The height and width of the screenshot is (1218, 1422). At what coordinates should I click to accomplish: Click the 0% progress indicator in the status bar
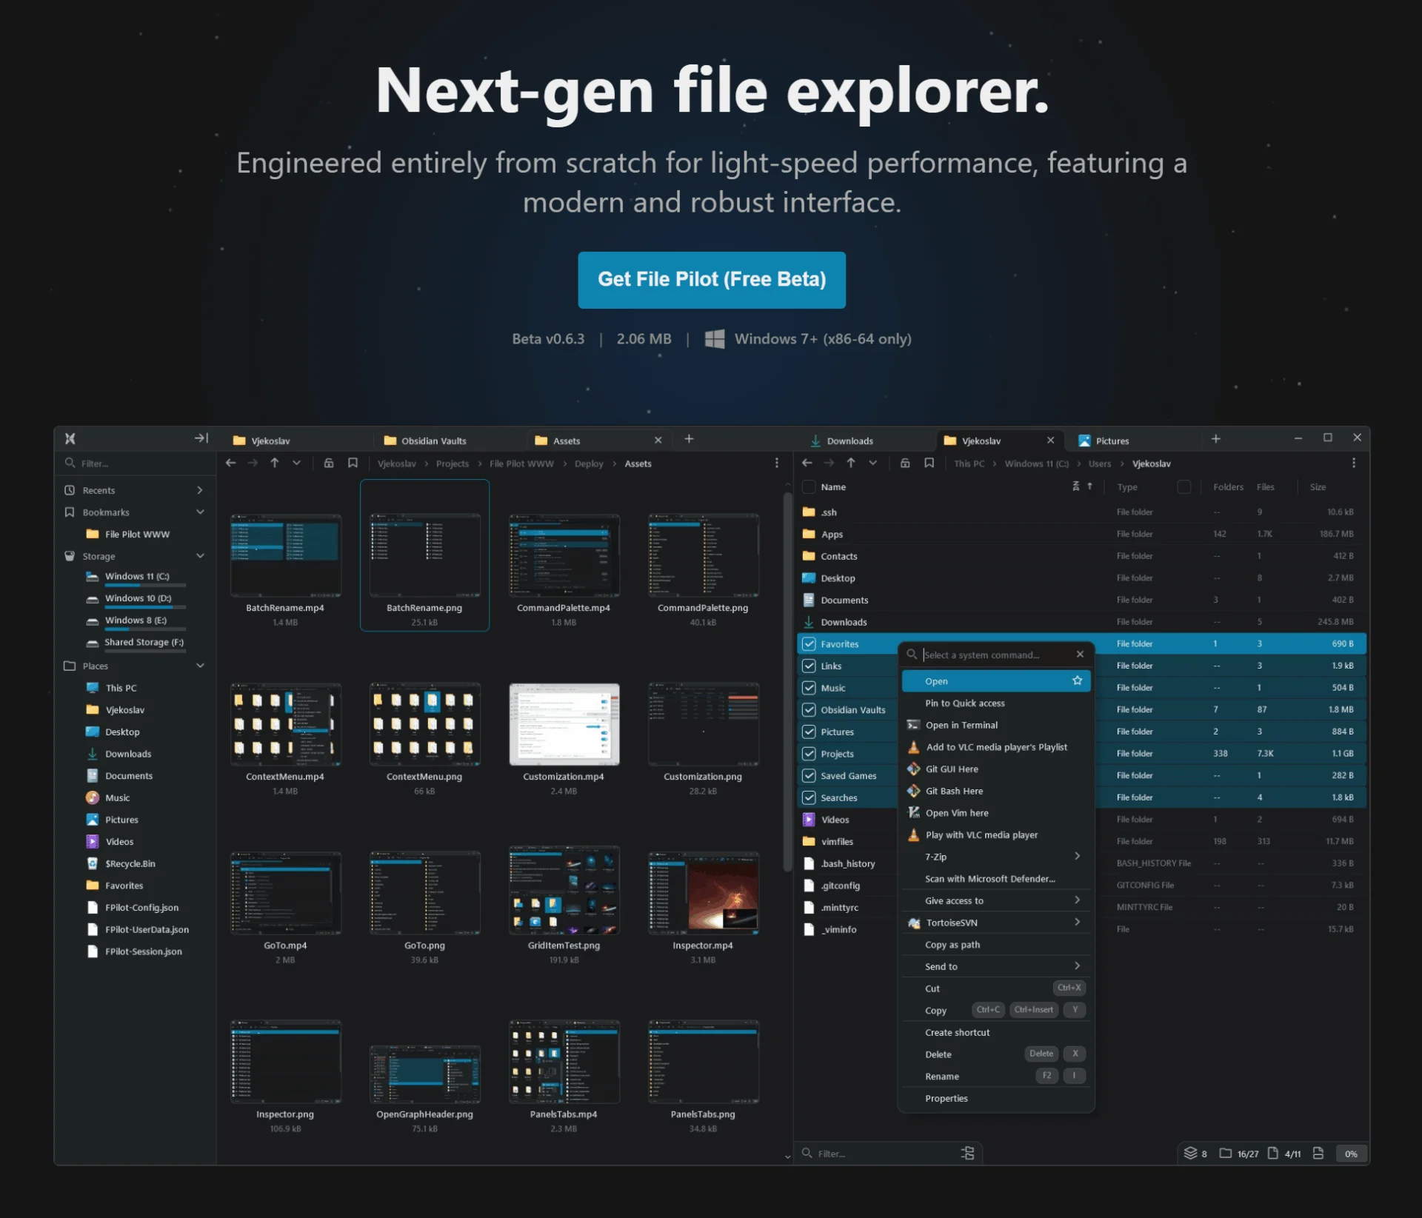click(1351, 1154)
